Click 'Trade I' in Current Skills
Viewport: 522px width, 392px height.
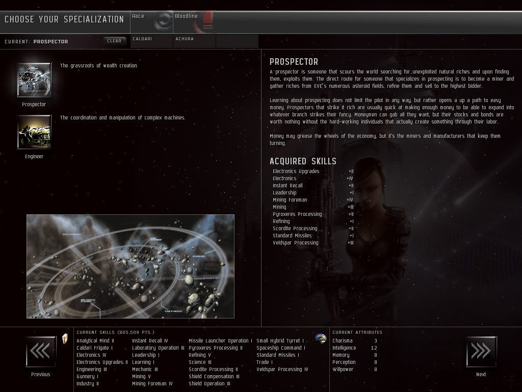(x=265, y=362)
